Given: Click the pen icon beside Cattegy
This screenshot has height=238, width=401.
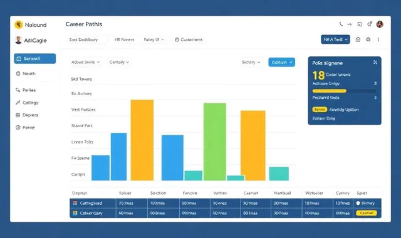Looking at the screenshot, I should [x=18, y=103].
